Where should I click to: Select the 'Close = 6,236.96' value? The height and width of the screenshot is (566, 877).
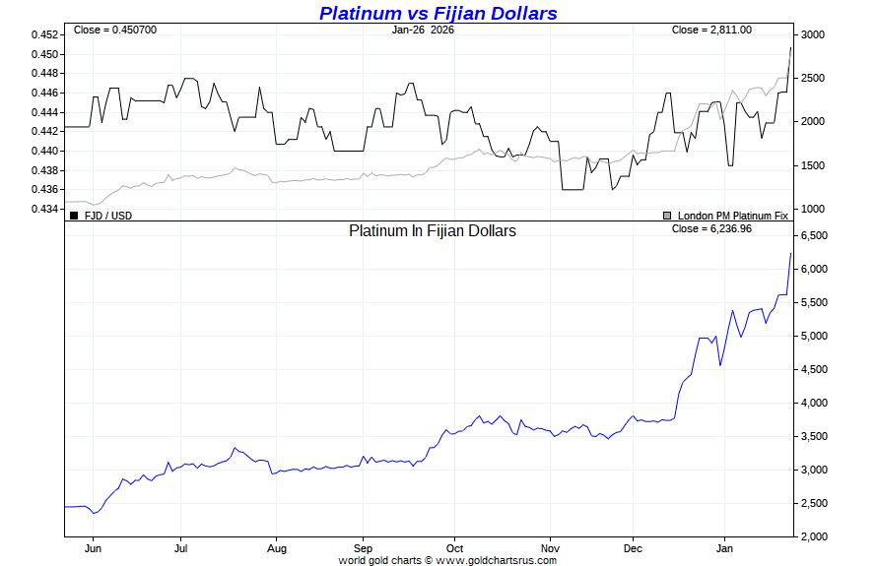(x=711, y=229)
